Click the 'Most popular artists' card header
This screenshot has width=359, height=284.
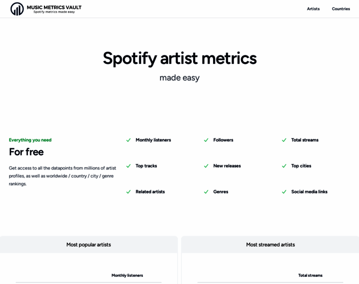[x=89, y=245]
